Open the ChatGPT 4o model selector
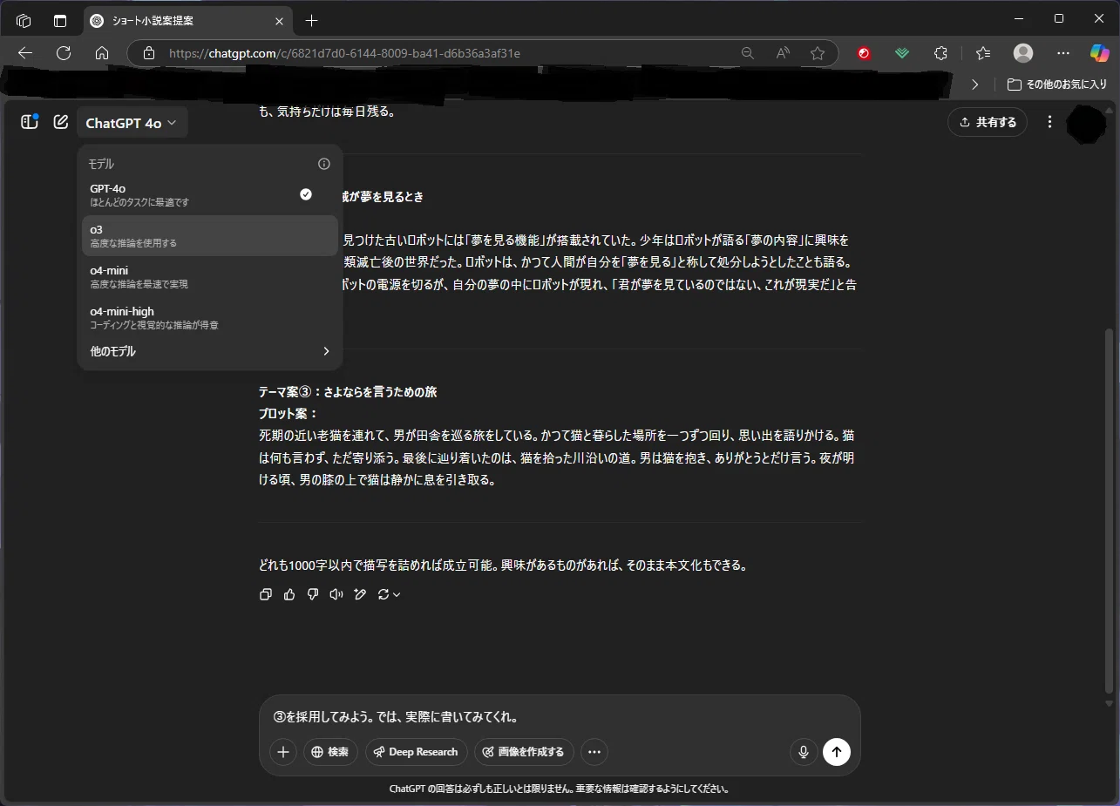This screenshot has width=1120, height=806. point(132,123)
